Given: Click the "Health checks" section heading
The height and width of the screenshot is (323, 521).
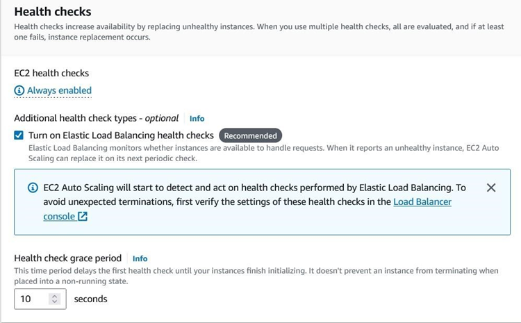Looking at the screenshot, I should tap(53, 12).
